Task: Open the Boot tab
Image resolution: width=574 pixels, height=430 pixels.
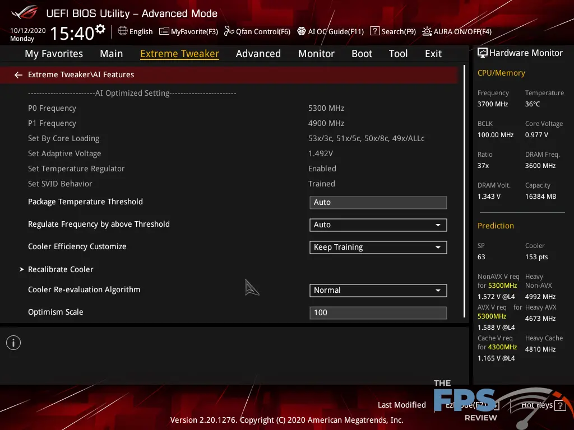Action: 362,53
